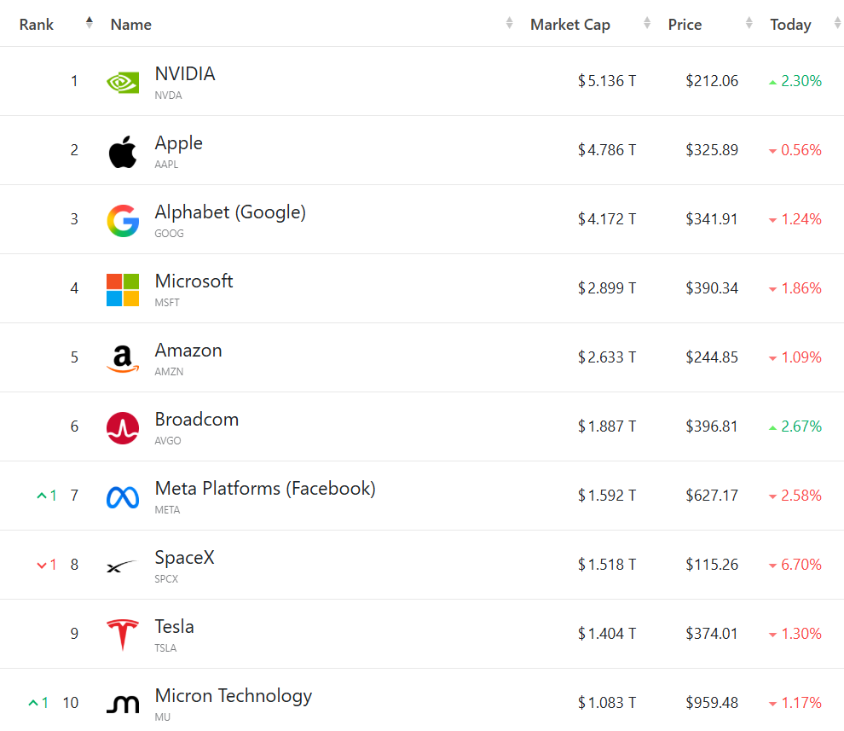Image resolution: width=844 pixels, height=731 pixels.
Task: Click the Amazon logo icon
Action: tap(123, 359)
